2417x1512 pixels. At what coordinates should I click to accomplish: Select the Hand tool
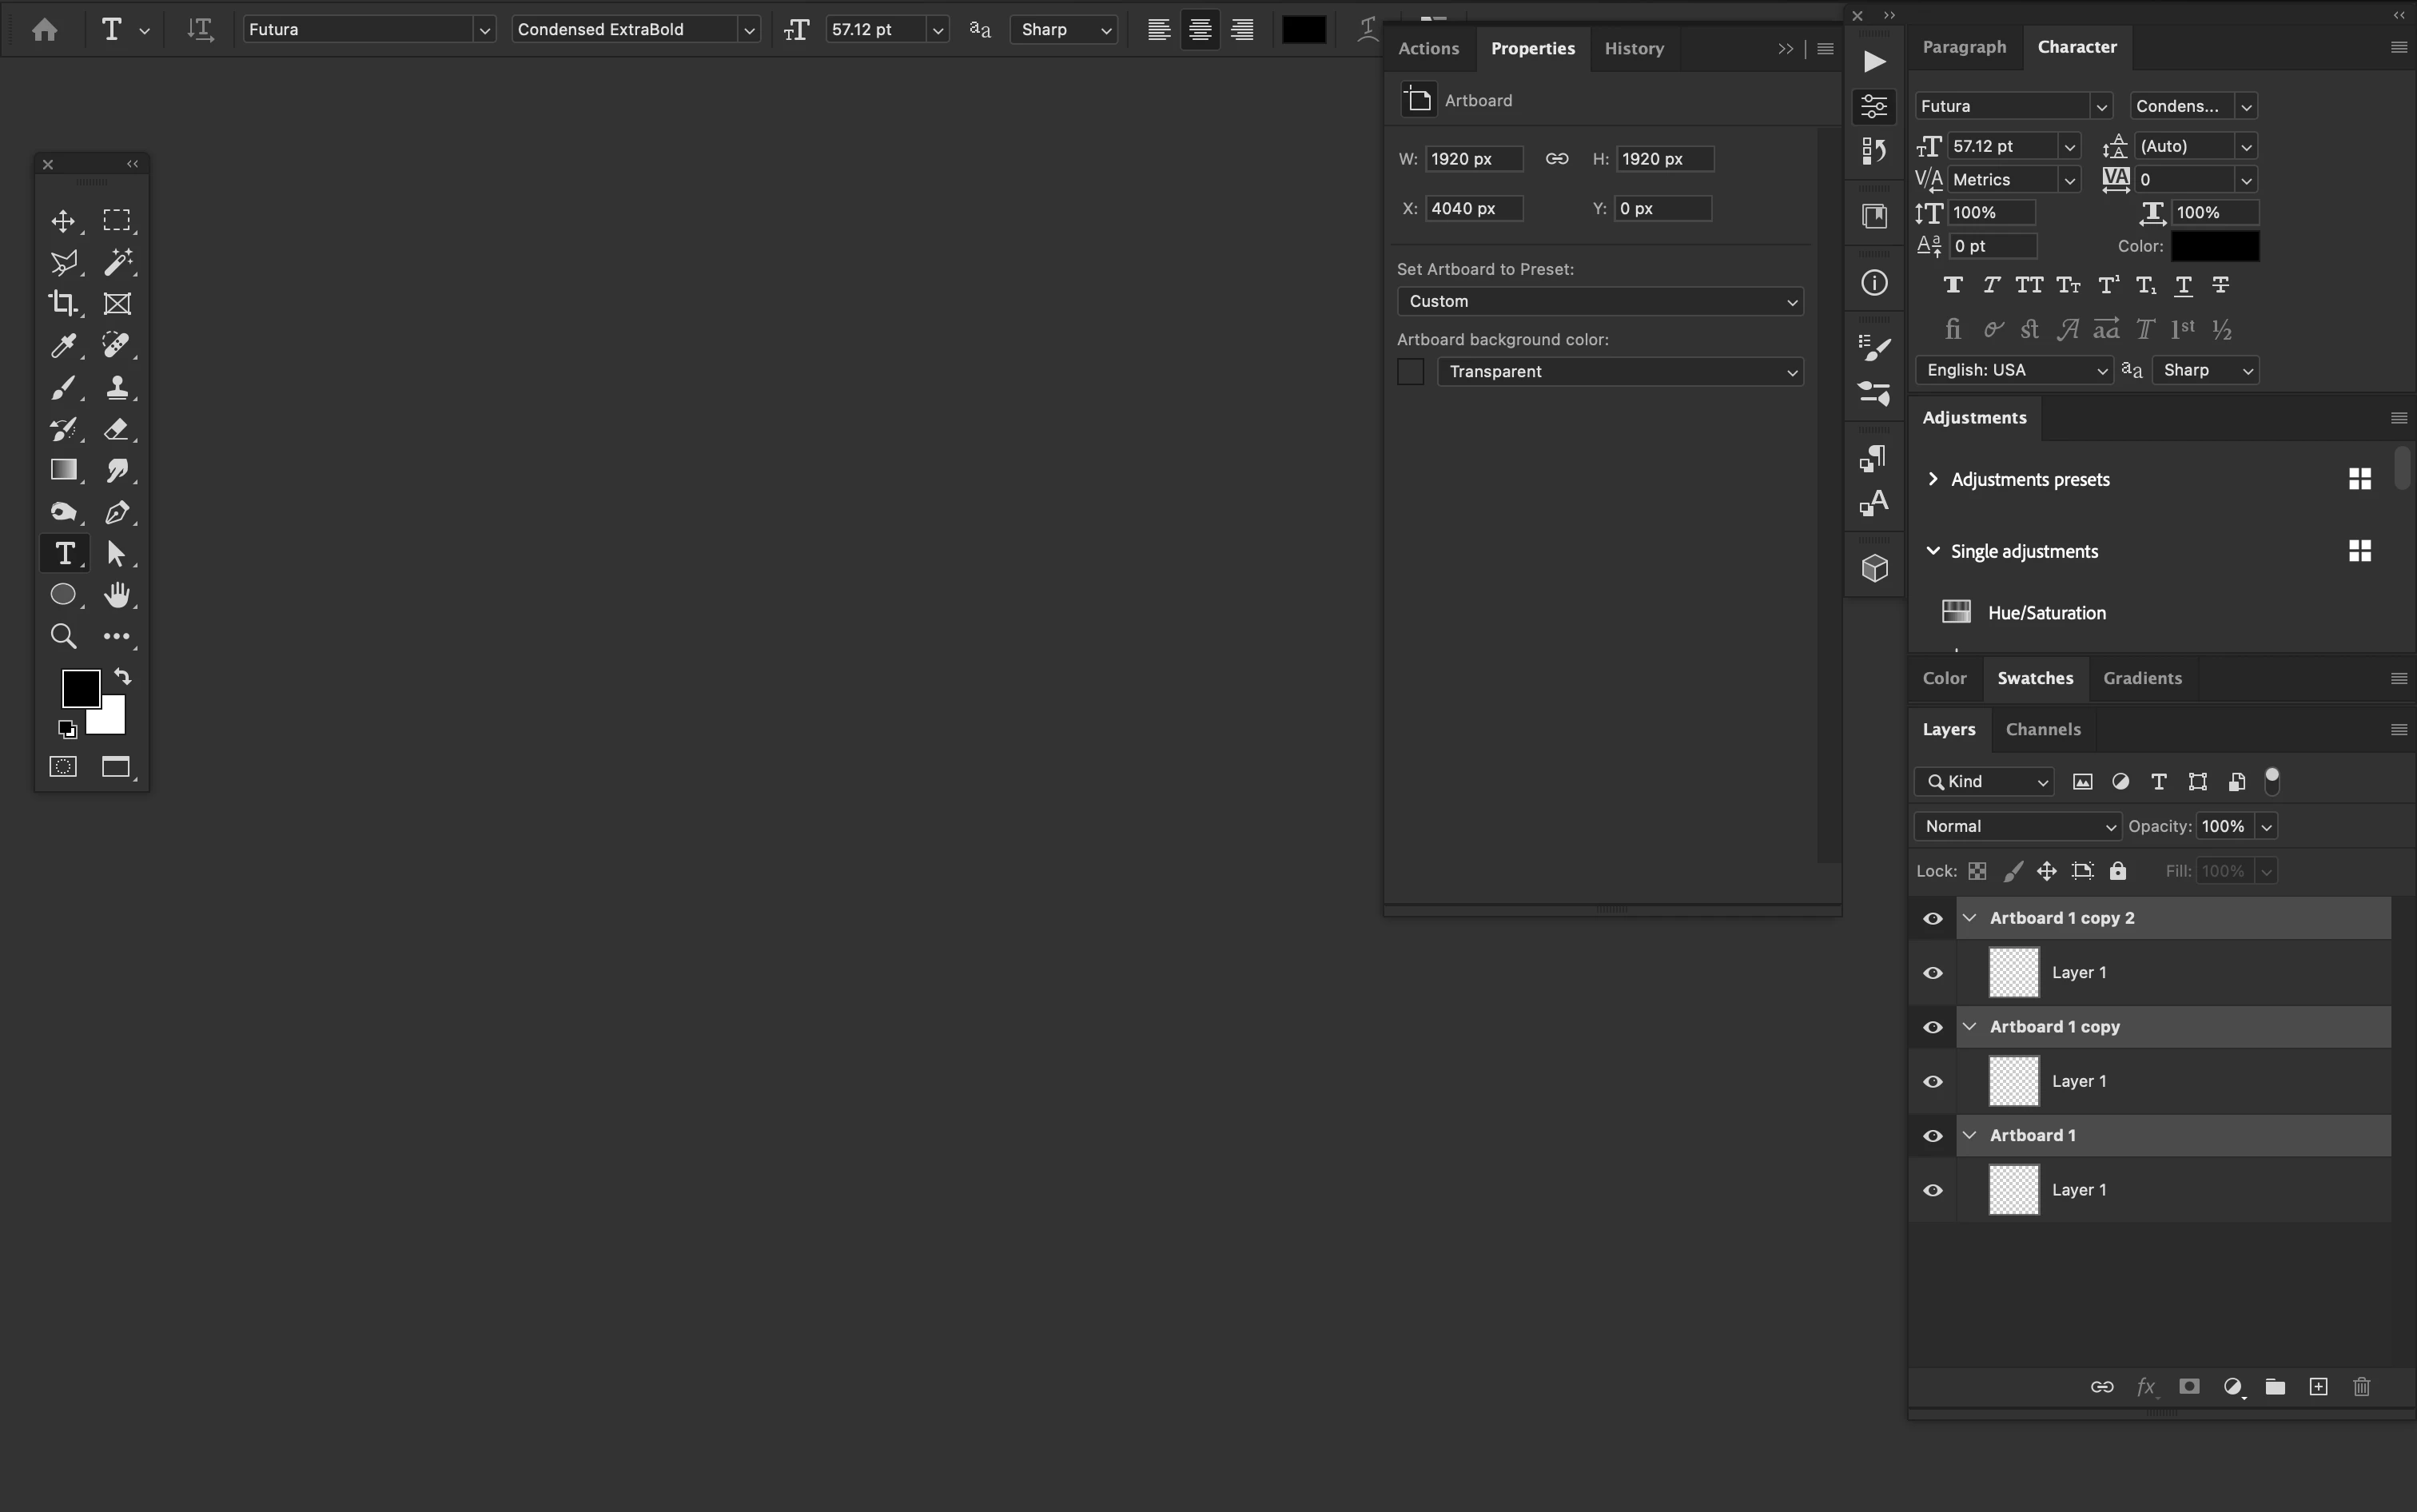[116, 595]
